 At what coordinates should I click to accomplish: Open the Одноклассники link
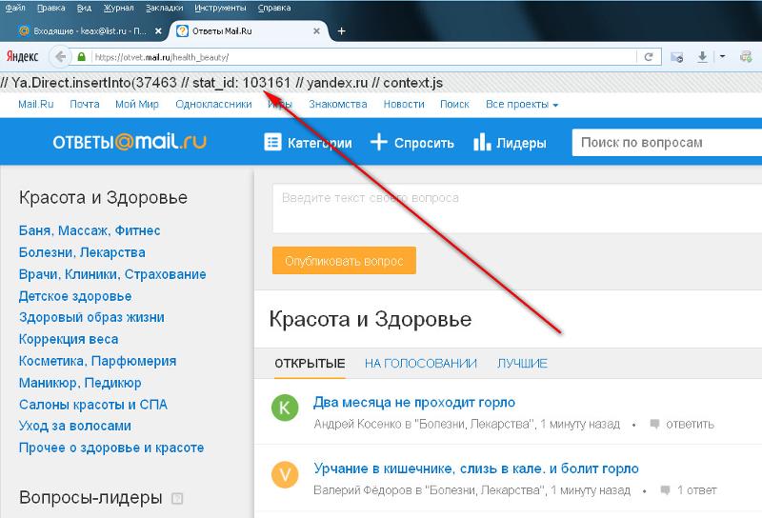point(213,104)
